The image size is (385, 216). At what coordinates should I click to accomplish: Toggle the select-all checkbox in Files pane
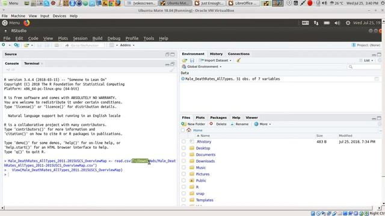[183, 130]
